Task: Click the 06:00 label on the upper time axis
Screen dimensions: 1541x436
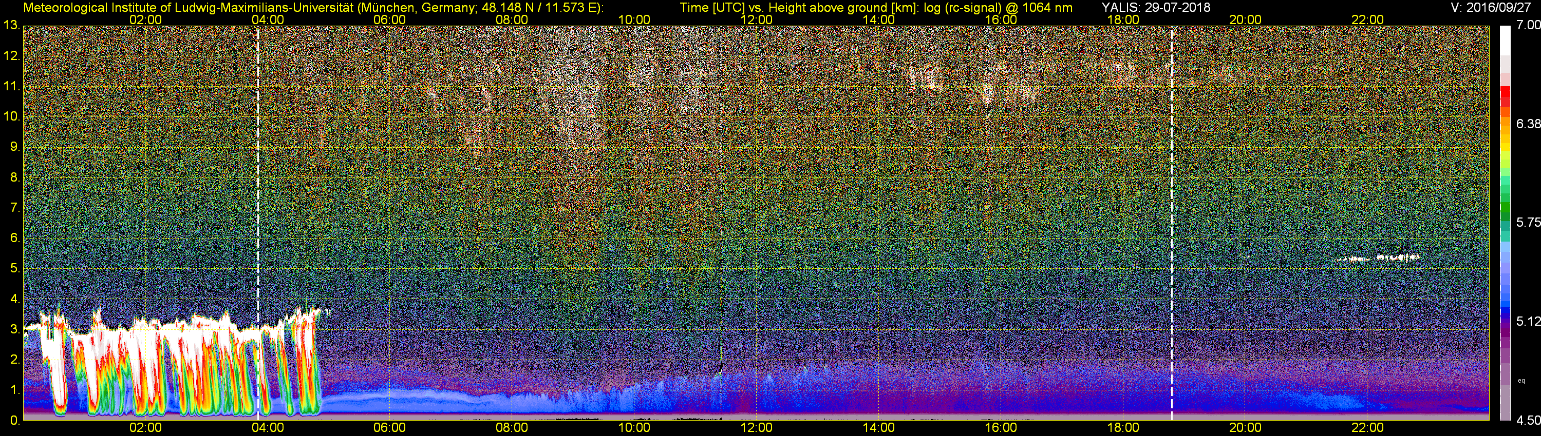Action: point(389,19)
